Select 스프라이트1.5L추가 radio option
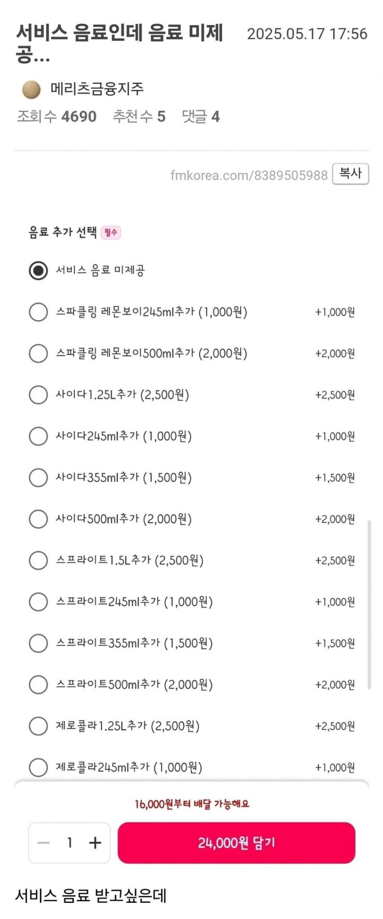The image size is (383, 919). coord(39,560)
